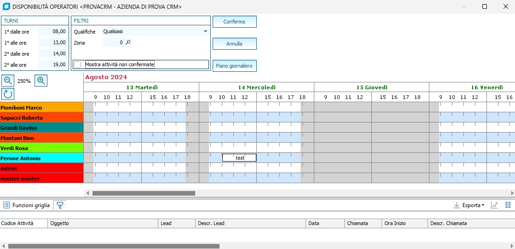Click the 250% zoom level value
The height and width of the screenshot is (249, 515).
coord(24,81)
